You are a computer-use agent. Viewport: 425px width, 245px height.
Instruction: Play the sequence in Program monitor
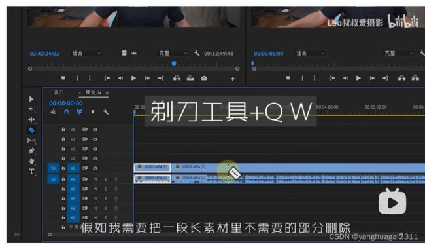click(x=358, y=78)
